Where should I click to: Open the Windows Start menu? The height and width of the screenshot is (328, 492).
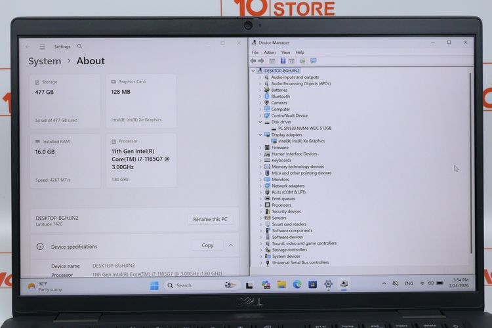[154, 285]
